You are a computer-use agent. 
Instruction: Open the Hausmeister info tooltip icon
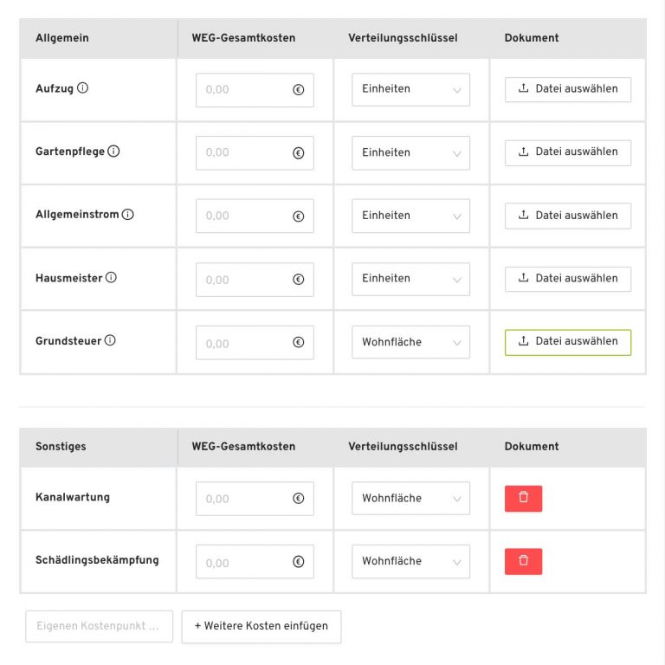pyautogui.click(x=111, y=278)
